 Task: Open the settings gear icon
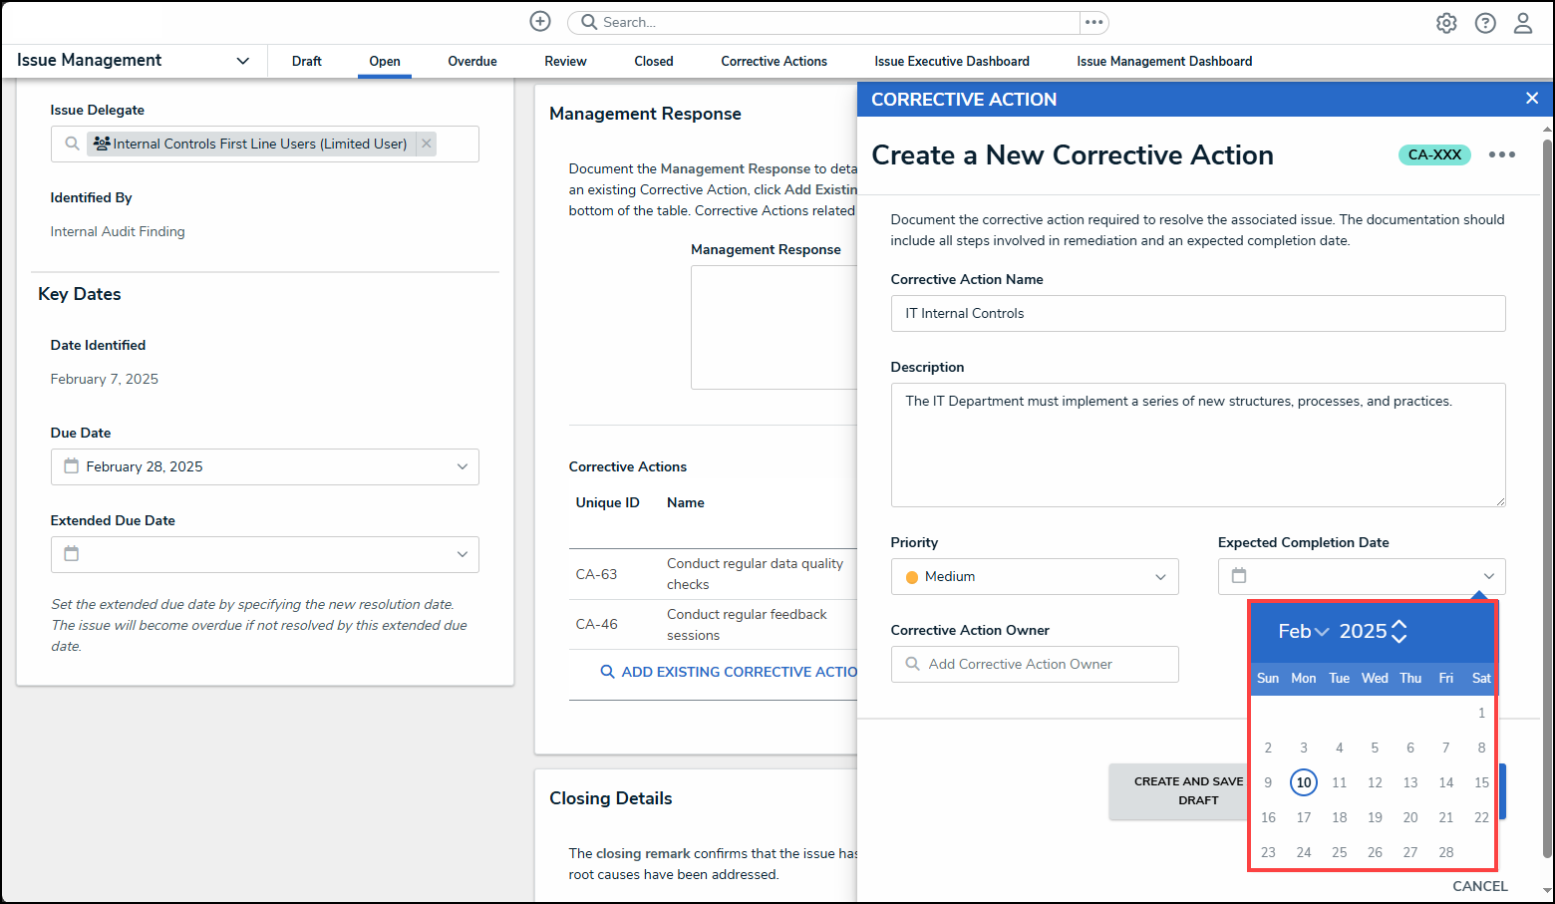1446,23
